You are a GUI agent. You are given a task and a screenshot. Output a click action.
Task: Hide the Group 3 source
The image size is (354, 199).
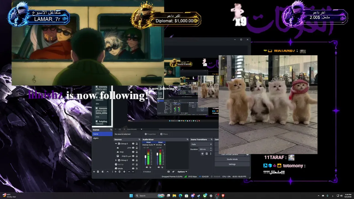pos(133,144)
